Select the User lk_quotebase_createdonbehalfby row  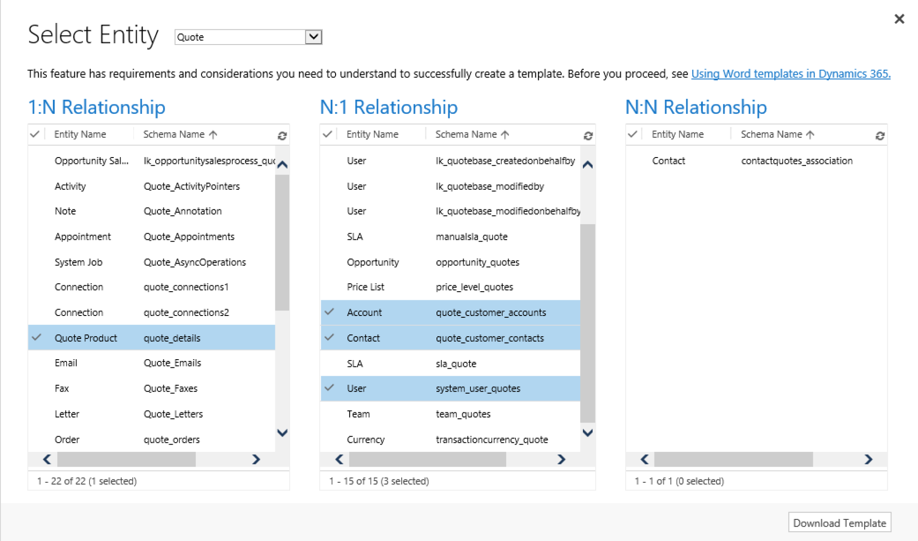click(x=450, y=161)
